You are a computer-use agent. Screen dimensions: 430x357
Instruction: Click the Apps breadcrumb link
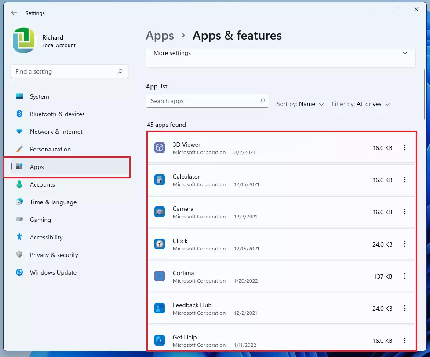pyautogui.click(x=160, y=36)
